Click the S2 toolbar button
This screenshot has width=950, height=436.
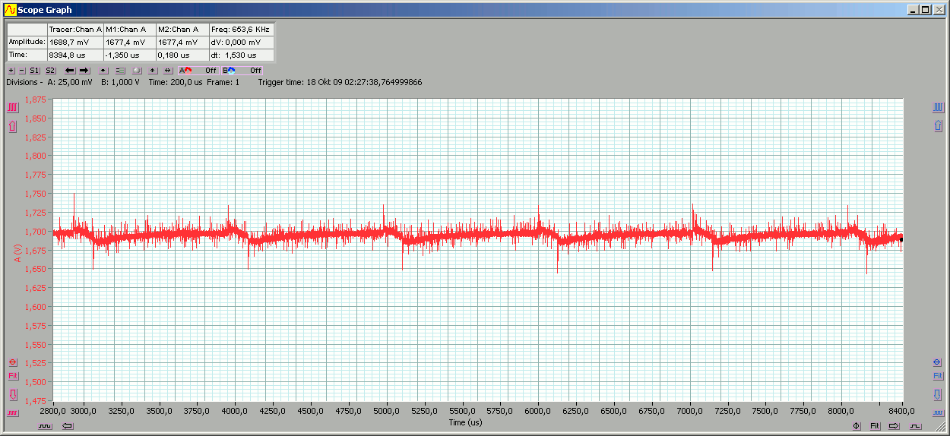(x=50, y=70)
